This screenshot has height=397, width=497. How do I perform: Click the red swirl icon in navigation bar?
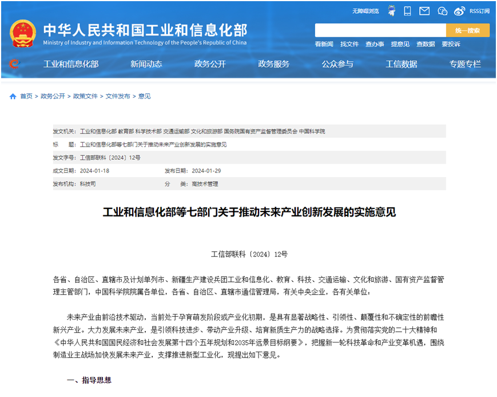click(14, 64)
